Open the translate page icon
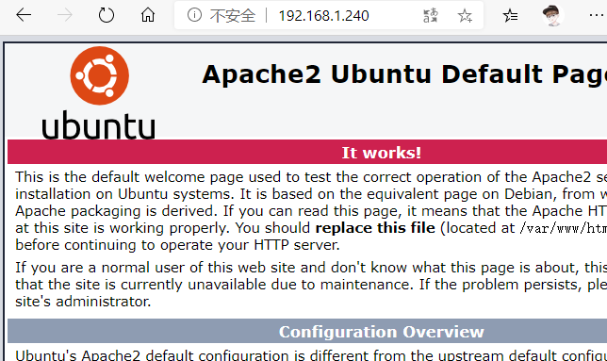 pos(431,15)
